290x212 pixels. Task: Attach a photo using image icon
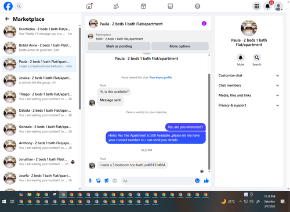point(99,181)
